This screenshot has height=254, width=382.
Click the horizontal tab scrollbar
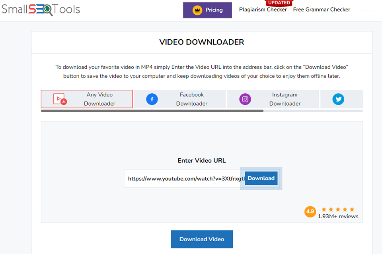(152, 111)
